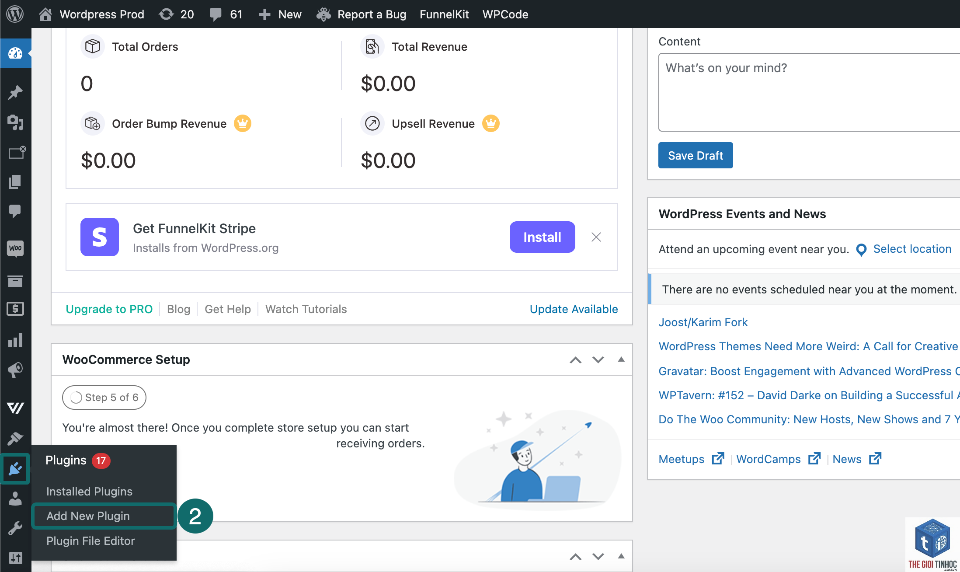Collapse the WooCommerce Setup panel
Image resolution: width=960 pixels, height=572 pixels.
tap(621, 359)
